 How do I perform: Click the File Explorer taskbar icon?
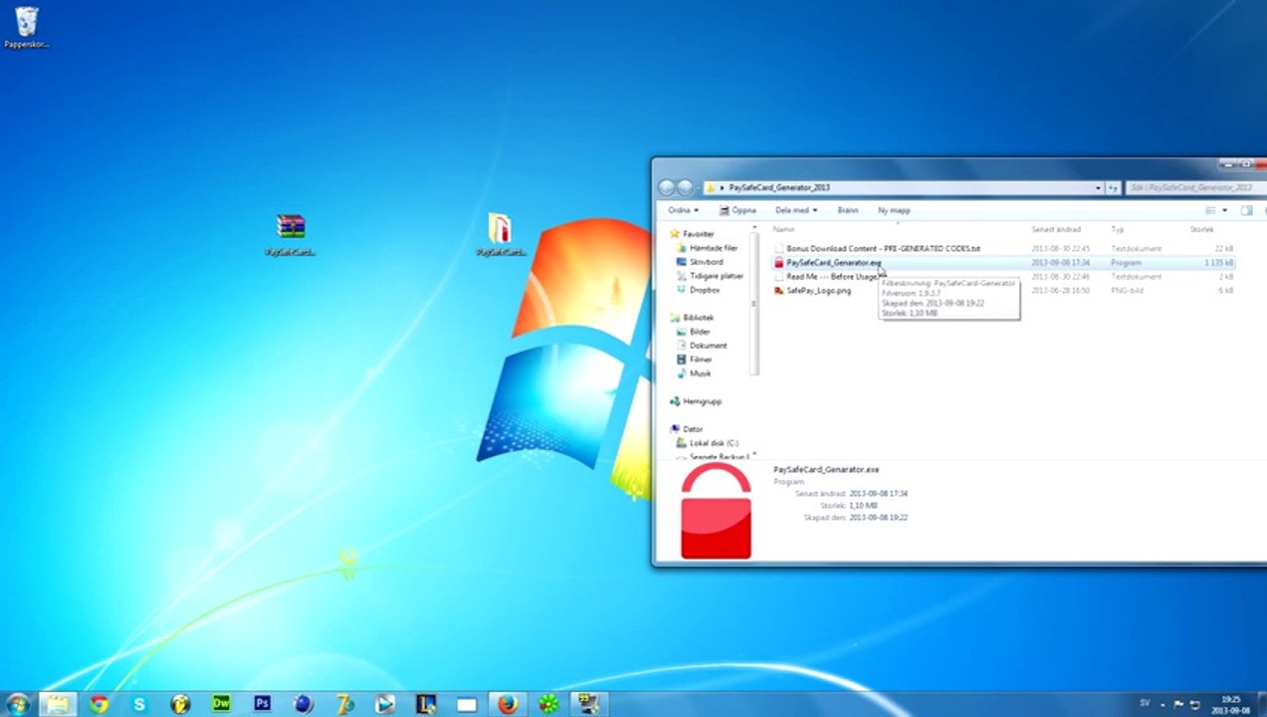tap(58, 703)
